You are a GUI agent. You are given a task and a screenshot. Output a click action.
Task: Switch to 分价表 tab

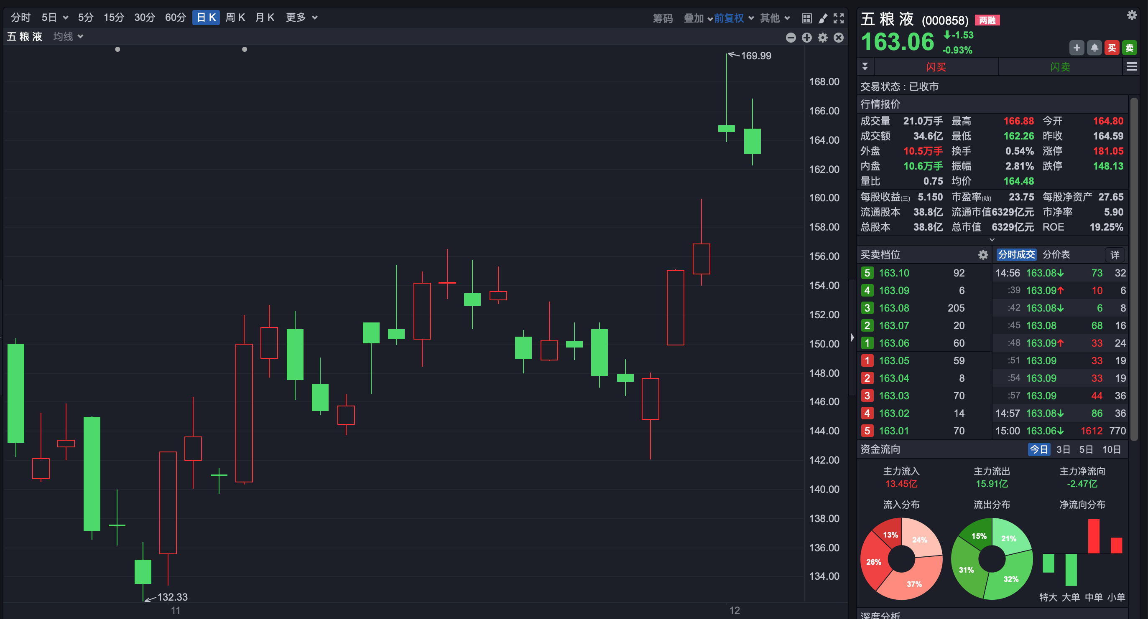coord(1056,255)
